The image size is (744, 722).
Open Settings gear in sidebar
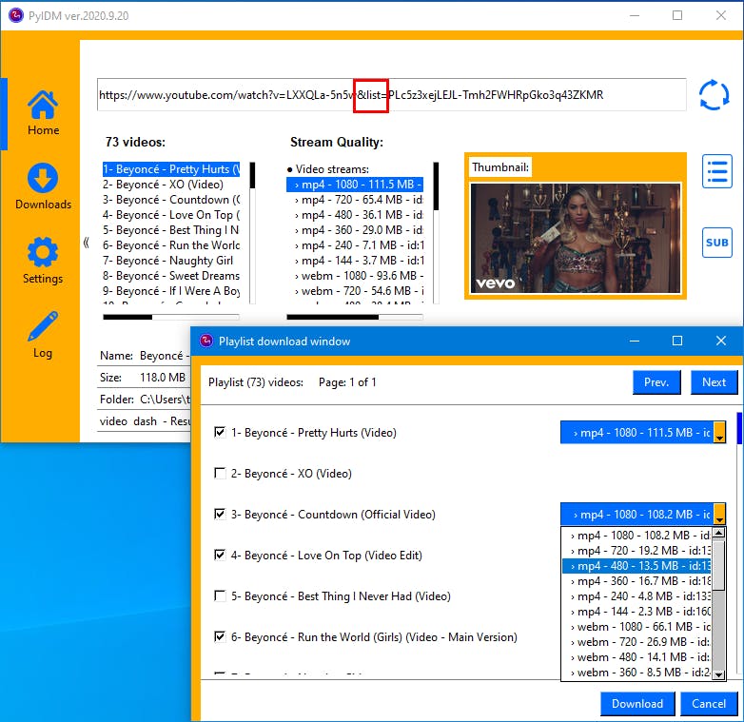(43, 261)
